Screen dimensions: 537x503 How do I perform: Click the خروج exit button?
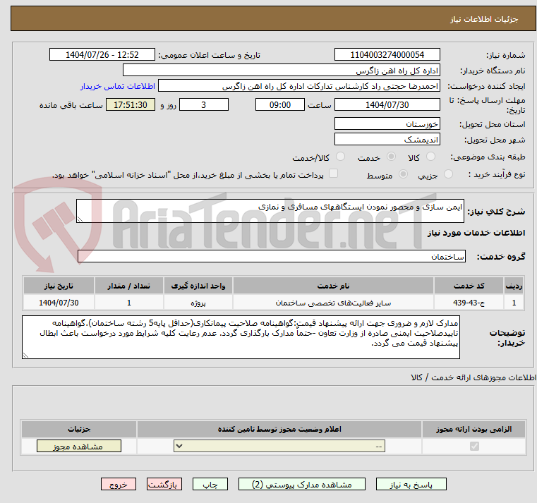tap(118, 485)
